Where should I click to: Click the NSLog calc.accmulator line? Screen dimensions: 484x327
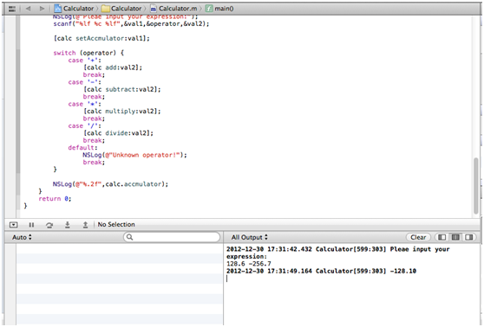(110, 184)
